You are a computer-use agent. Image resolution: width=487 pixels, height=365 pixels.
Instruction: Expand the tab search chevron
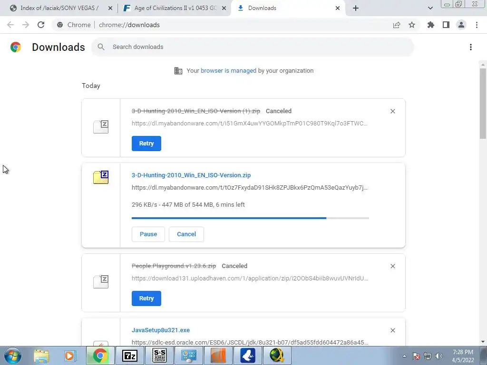click(x=430, y=8)
